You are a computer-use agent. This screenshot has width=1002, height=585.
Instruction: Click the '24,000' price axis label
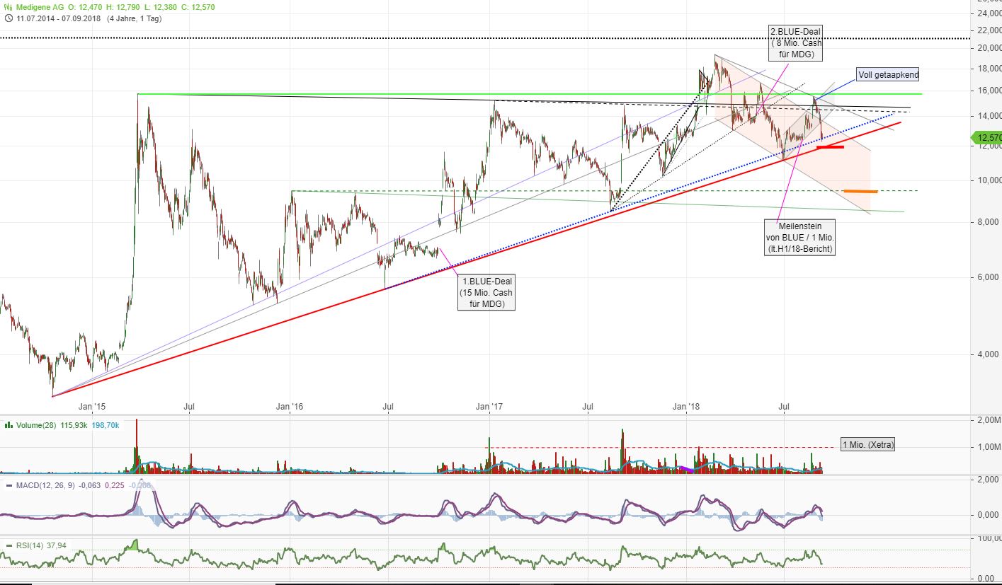point(989,13)
